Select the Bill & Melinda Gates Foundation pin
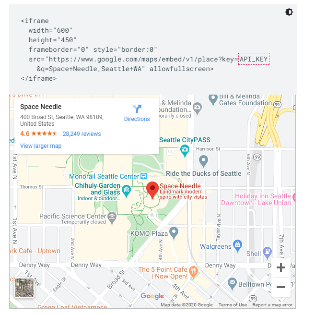 (213, 99)
